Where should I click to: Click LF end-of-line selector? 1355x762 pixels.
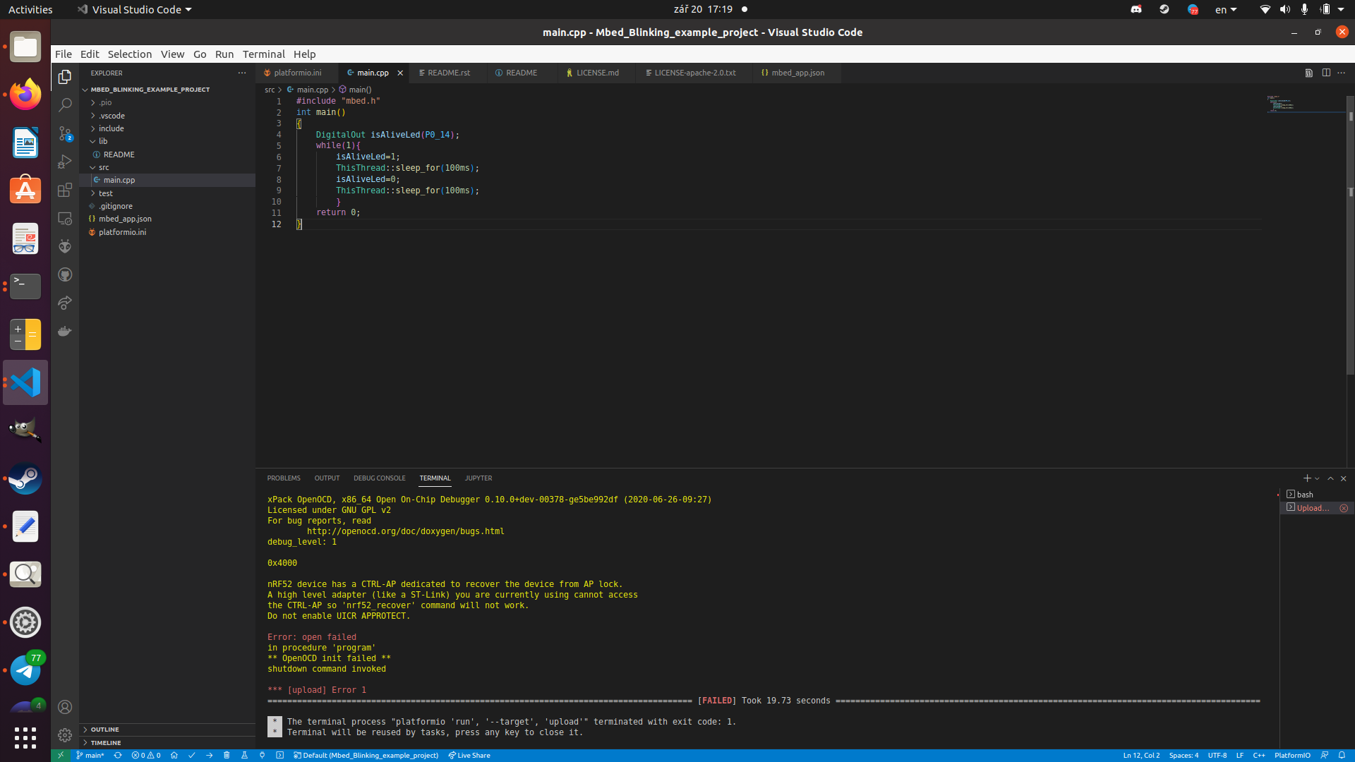point(1239,755)
